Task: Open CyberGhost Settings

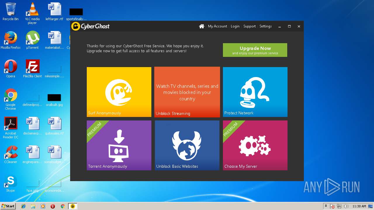Action: pos(266,26)
